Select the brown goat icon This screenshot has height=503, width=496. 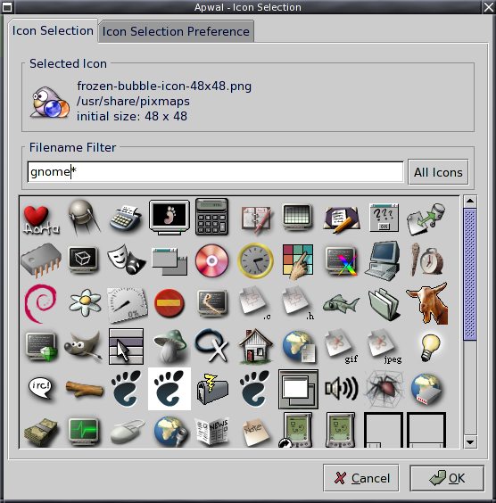[x=427, y=303]
